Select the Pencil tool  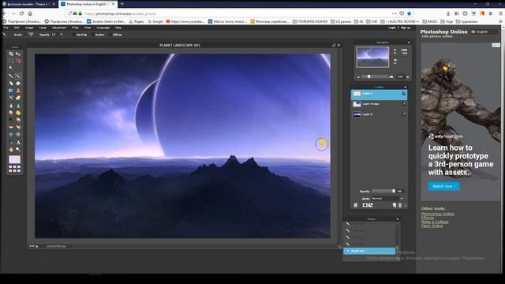pos(11,76)
